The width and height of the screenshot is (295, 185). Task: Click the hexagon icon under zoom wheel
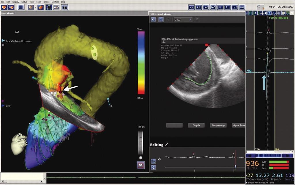click(x=141, y=158)
